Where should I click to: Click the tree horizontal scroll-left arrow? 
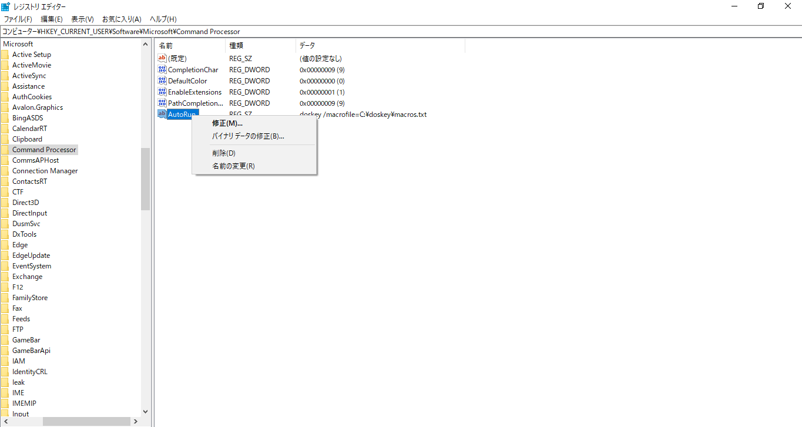[x=5, y=422]
